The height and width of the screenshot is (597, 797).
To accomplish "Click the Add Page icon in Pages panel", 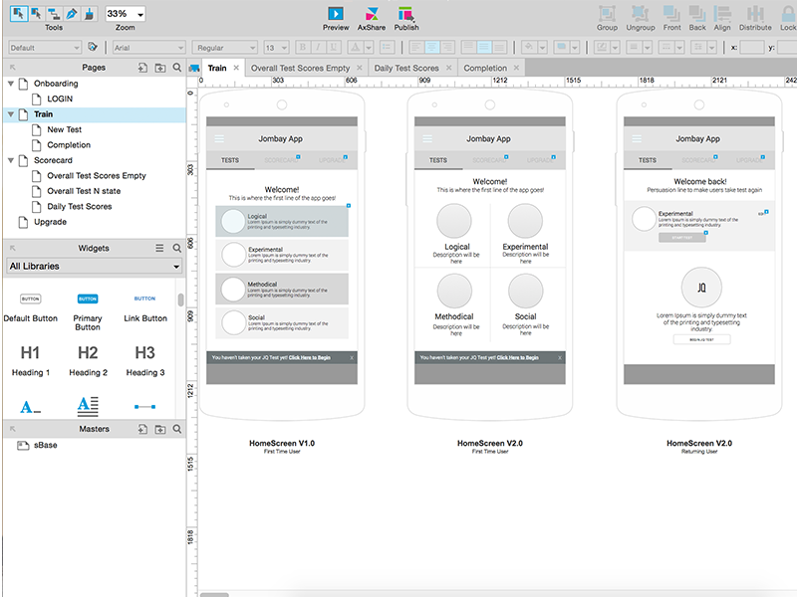I will click(x=143, y=68).
